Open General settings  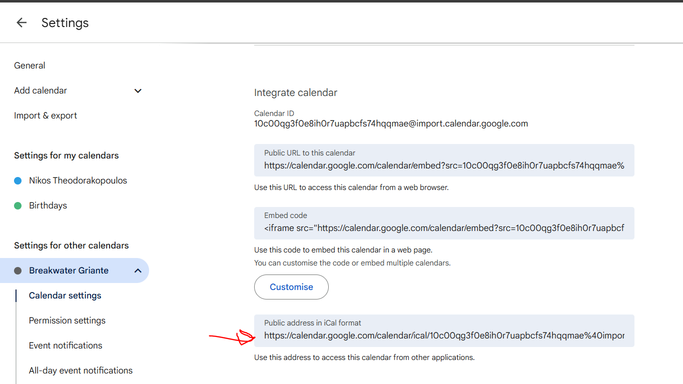[x=30, y=65]
